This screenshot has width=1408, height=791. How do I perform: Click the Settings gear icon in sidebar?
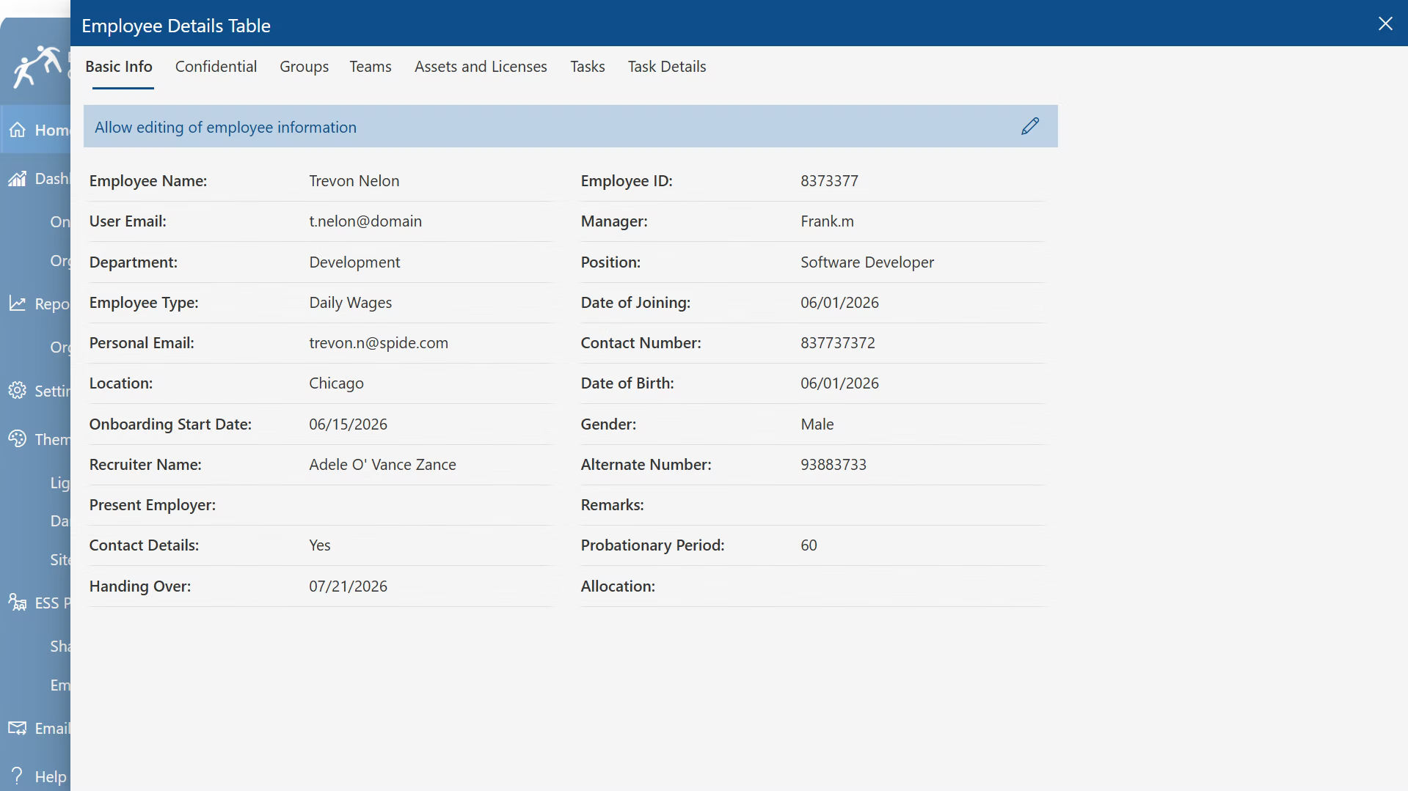point(18,390)
